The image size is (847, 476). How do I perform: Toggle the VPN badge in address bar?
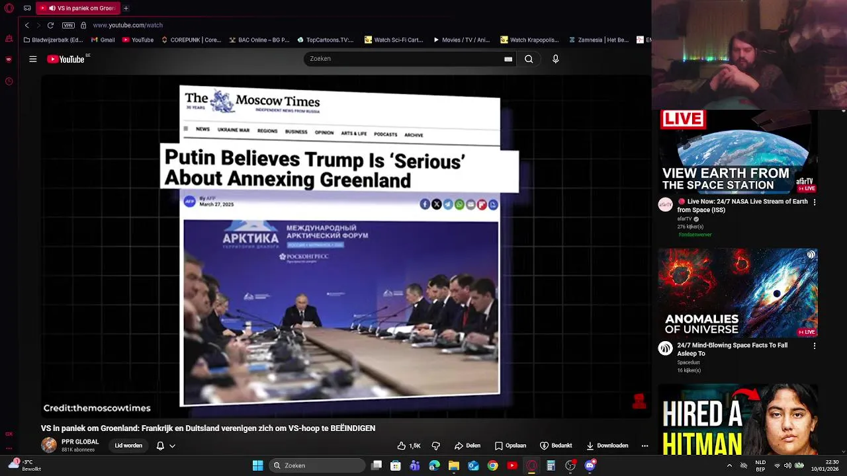pos(68,25)
